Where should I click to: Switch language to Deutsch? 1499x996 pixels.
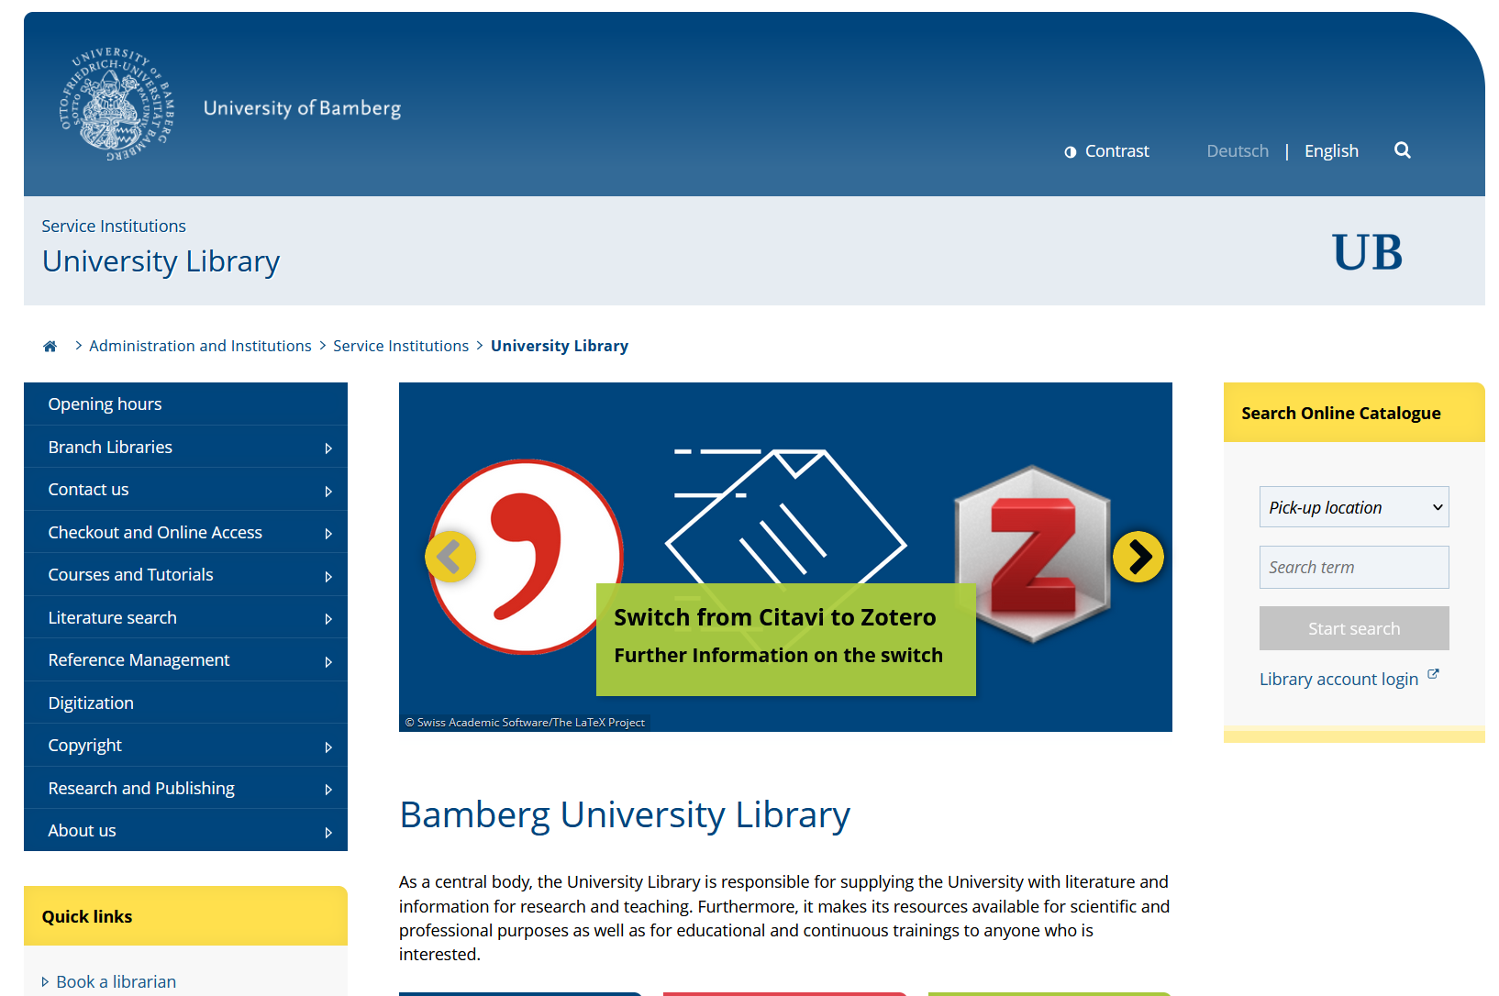(x=1238, y=151)
